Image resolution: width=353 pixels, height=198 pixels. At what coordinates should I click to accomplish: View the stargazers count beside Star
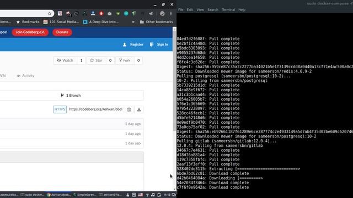(110, 61)
